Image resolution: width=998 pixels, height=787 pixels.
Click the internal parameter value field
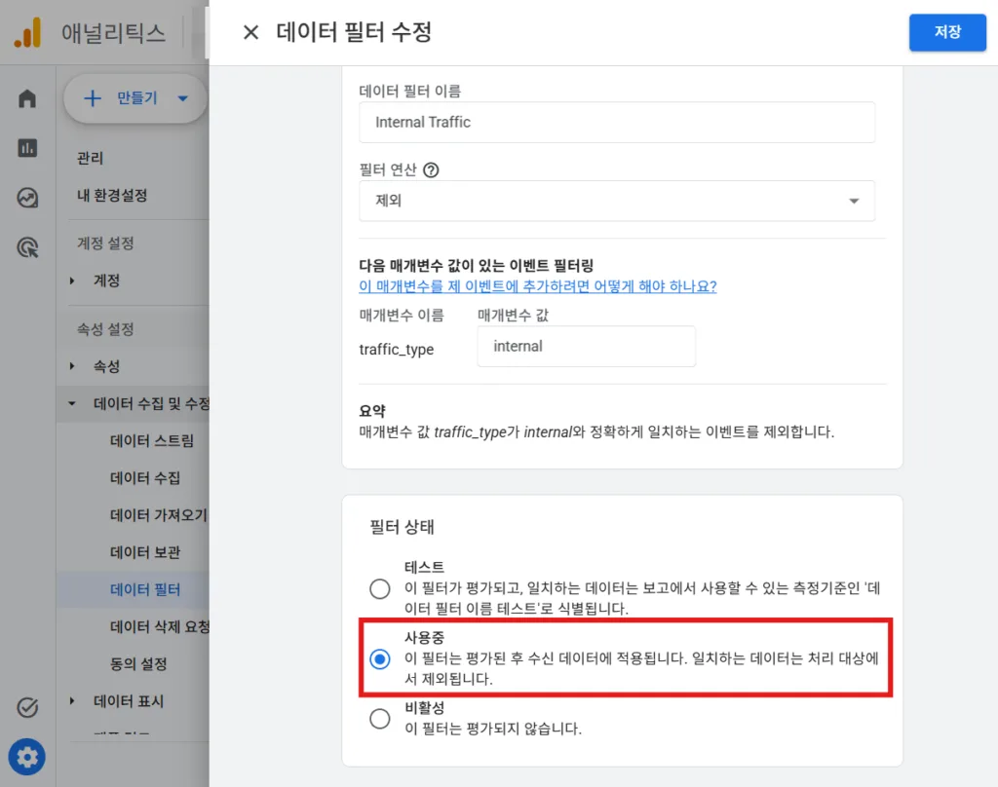[586, 346]
